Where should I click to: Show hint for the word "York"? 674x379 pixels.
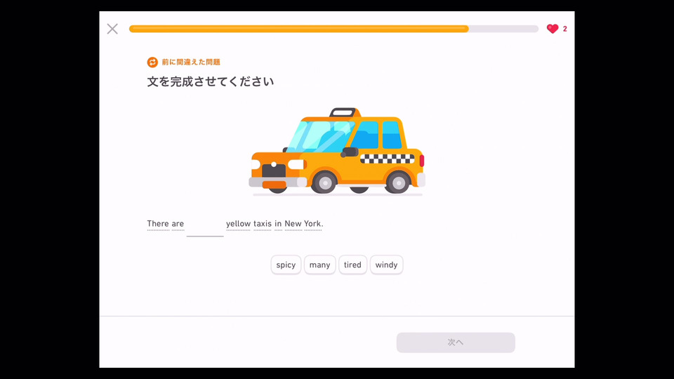[313, 224]
